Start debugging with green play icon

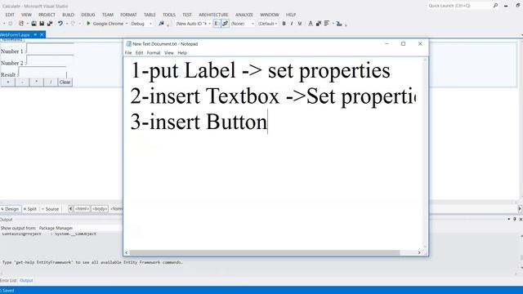88,24
